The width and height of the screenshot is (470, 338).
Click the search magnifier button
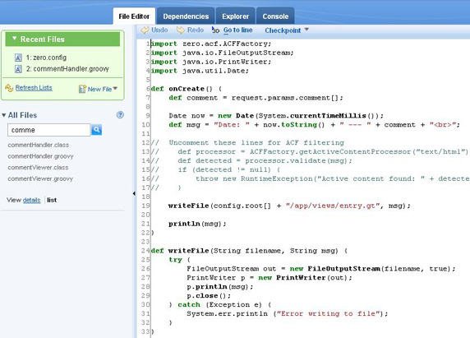96,130
